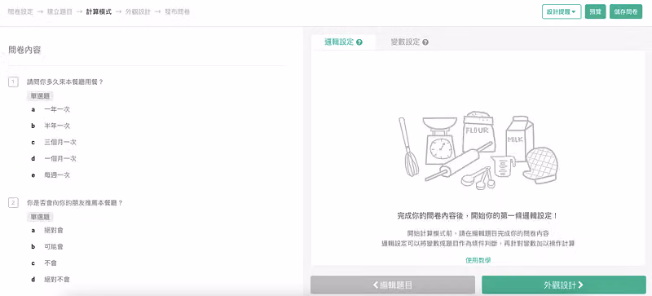
Task: Select option 可能會
Action: coord(54,246)
